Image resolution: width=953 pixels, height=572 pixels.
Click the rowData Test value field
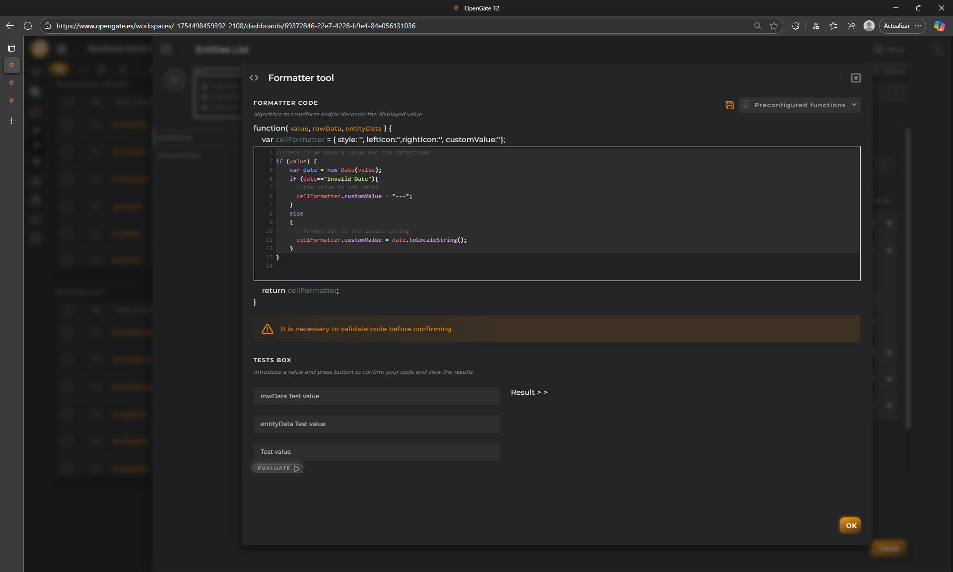(x=376, y=396)
